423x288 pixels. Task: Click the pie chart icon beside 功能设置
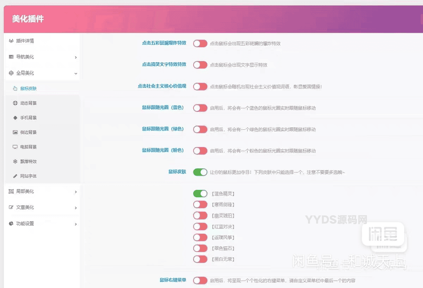(x=11, y=224)
